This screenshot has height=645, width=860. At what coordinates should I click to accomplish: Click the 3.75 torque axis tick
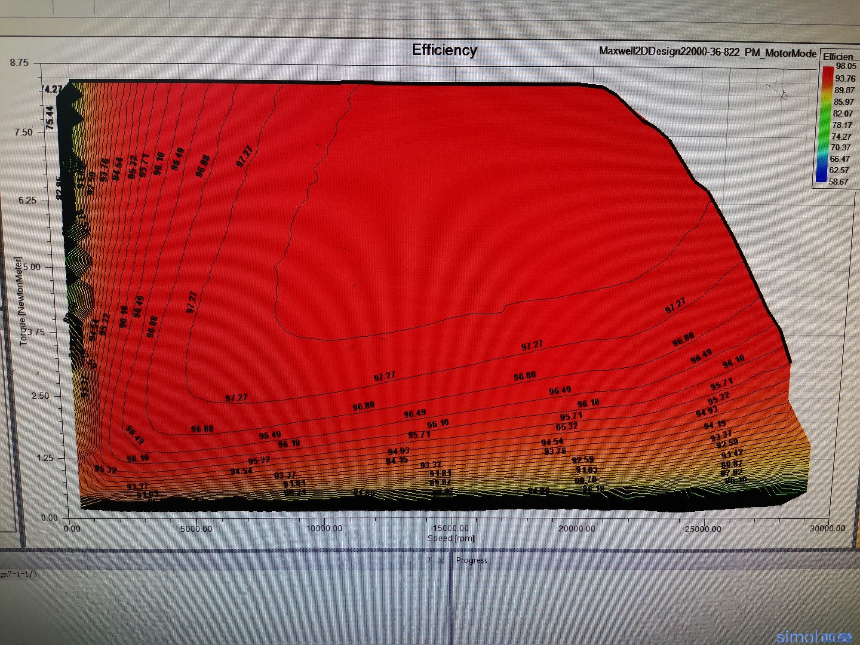click(x=36, y=332)
